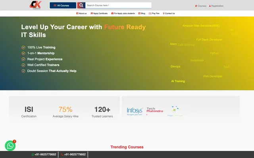This screenshot has width=254, height=158.
Task: Click the Python course tag
Action: coord(214,53)
